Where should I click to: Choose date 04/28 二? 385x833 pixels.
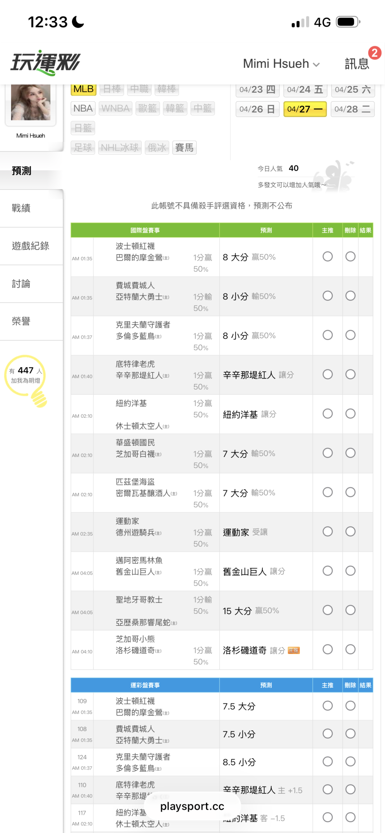click(352, 109)
